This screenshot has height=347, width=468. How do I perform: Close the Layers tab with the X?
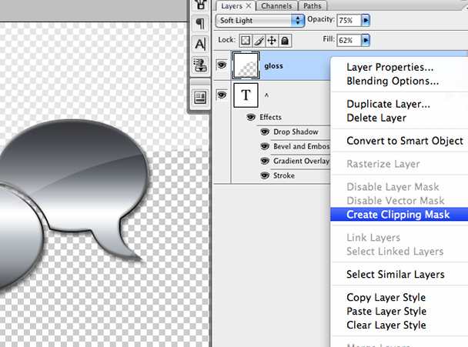pos(249,5)
